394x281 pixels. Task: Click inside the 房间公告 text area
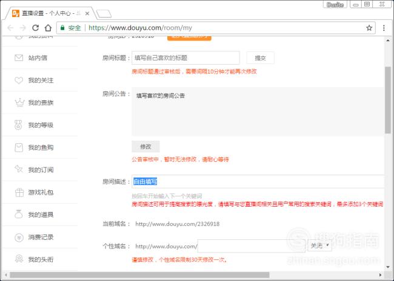258,111
